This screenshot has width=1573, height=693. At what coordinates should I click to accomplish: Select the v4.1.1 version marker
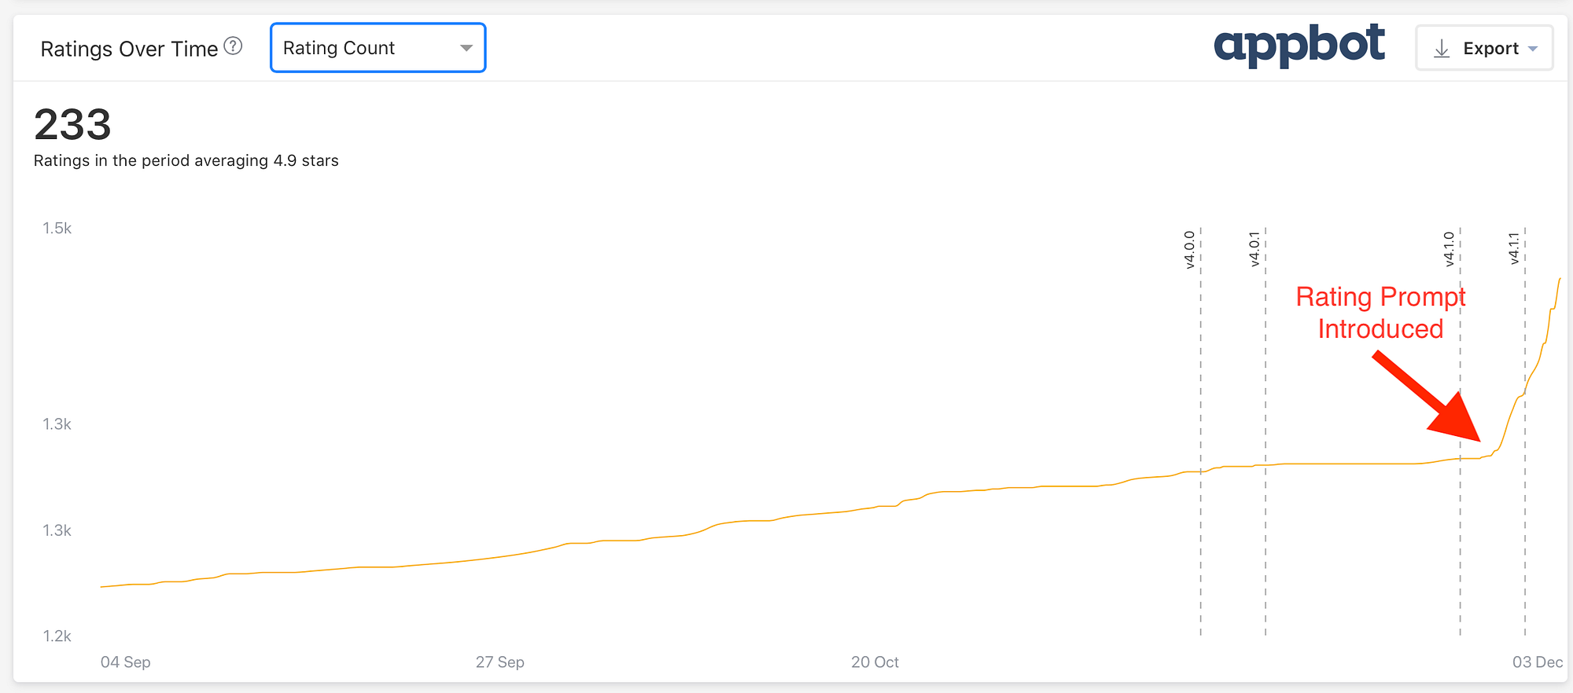tap(1514, 248)
